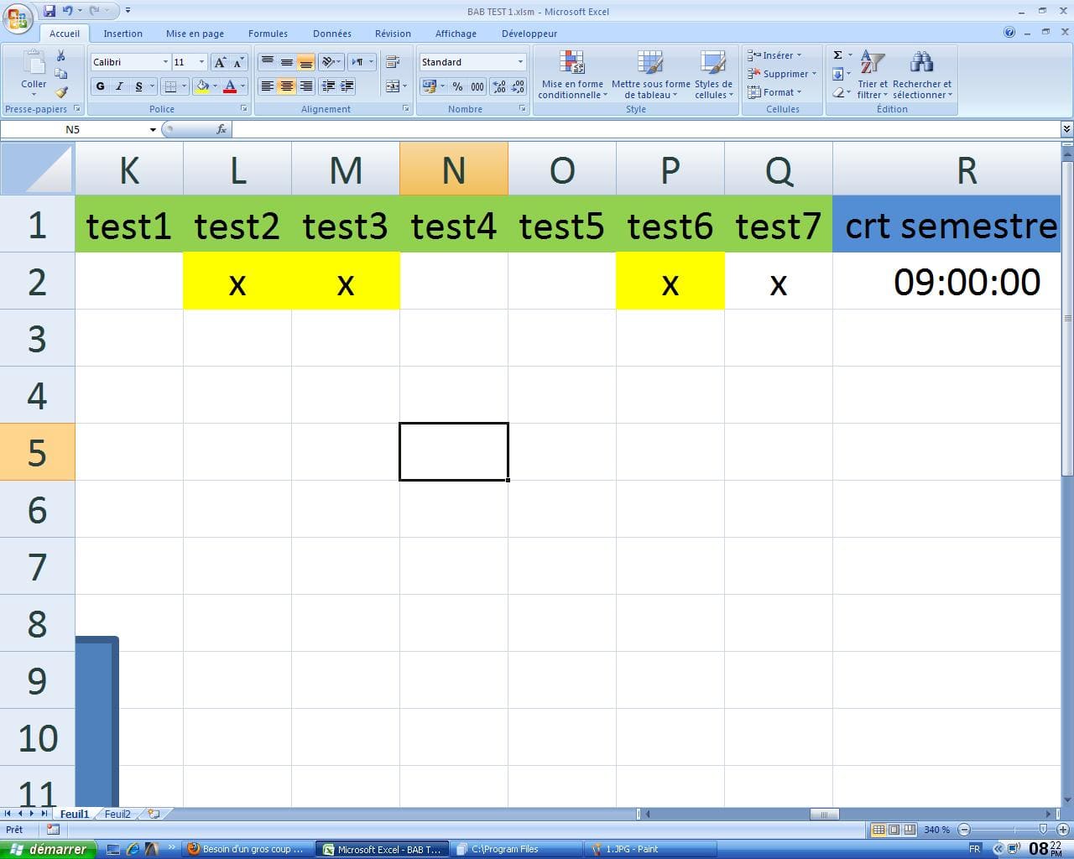1074x859 pixels.
Task: Apply the yellow fill color
Action: coord(201,86)
